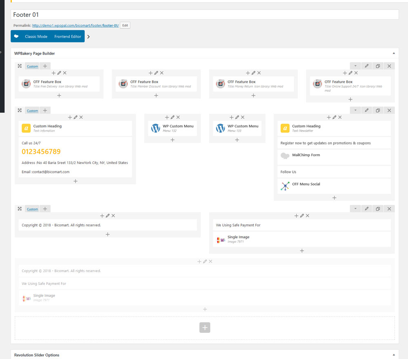Remove the Member Discount column
Viewport: 408px width, 359px height.
coord(162,73)
